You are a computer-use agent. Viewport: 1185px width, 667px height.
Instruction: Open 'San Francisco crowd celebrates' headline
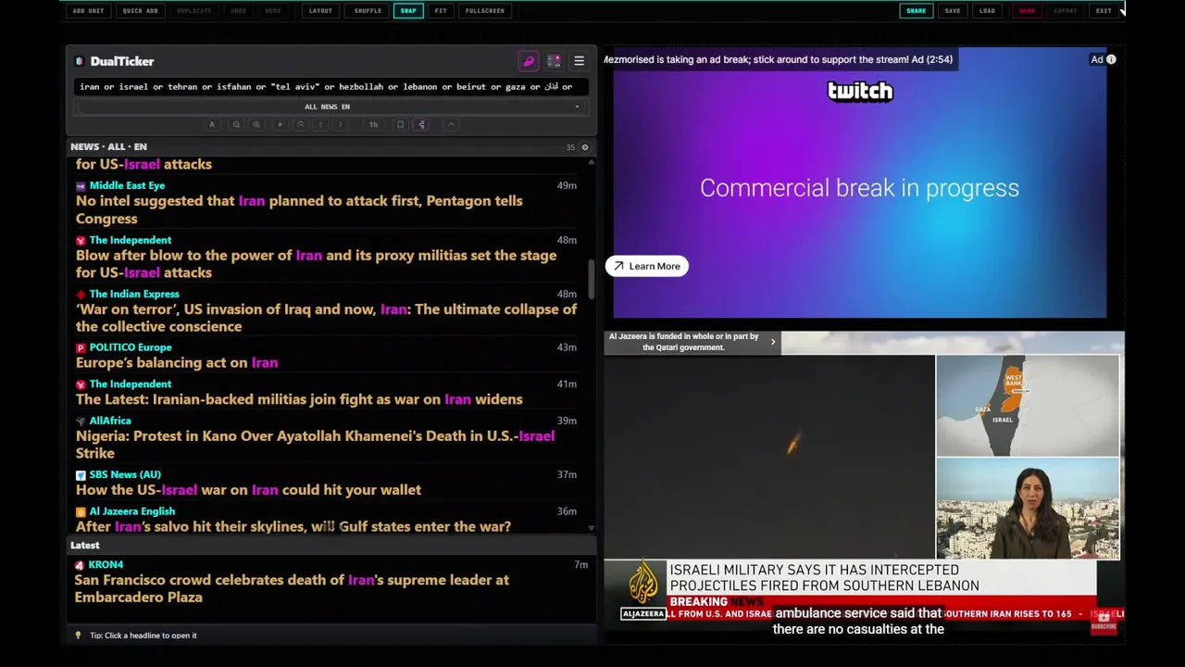click(292, 588)
